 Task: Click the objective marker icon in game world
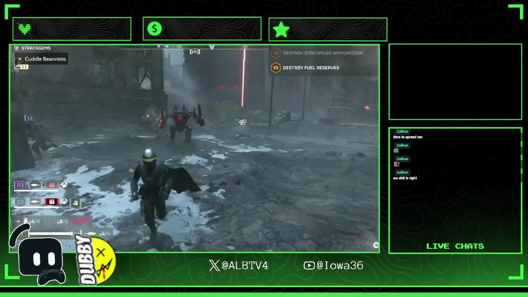click(x=242, y=122)
